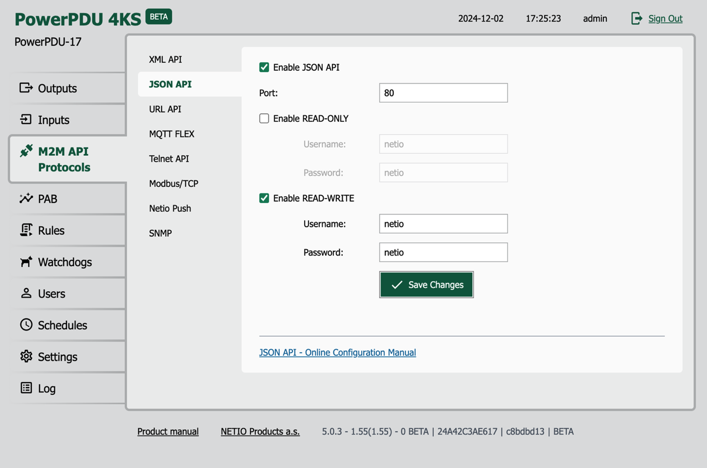Screen dimensions: 707x468
Task: Click the Users person icon
Action: pos(26,293)
